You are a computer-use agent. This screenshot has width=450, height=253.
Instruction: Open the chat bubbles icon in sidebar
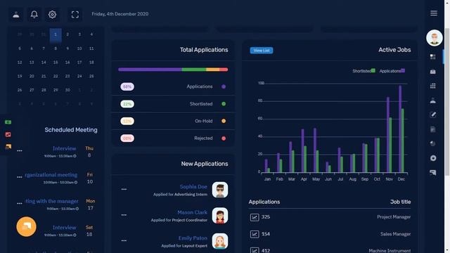point(433,172)
